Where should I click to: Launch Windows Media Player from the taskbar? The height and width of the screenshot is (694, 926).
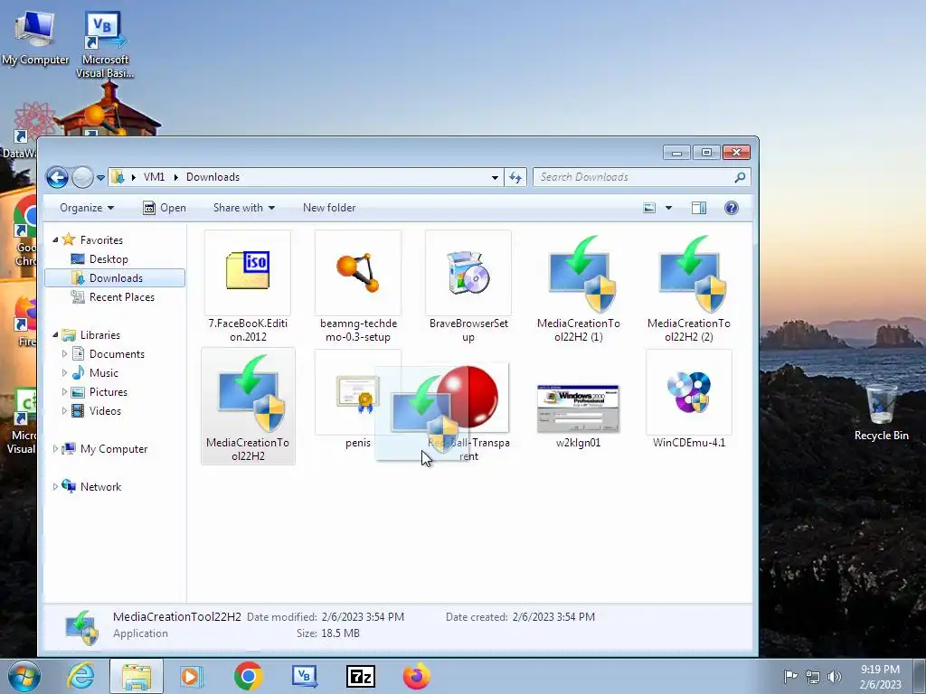click(x=192, y=676)
